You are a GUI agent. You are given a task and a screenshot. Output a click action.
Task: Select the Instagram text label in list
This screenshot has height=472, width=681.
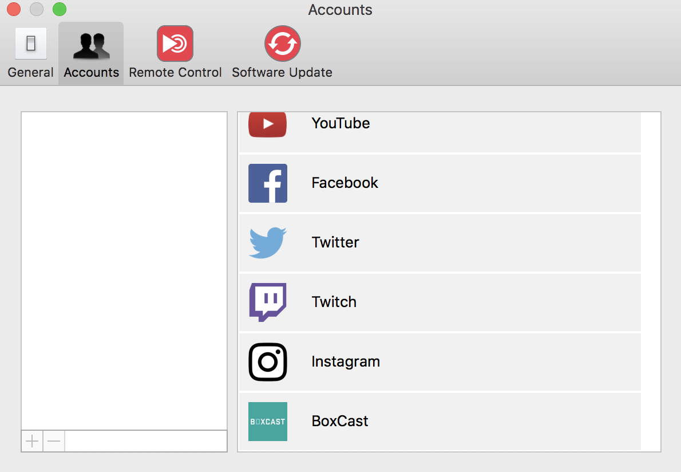point(345,361)
